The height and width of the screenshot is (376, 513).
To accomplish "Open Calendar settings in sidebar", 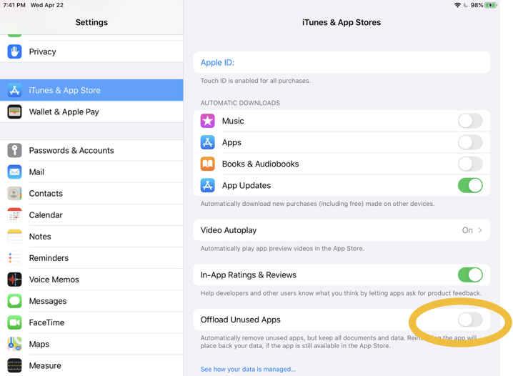I will tap(46, 215).
